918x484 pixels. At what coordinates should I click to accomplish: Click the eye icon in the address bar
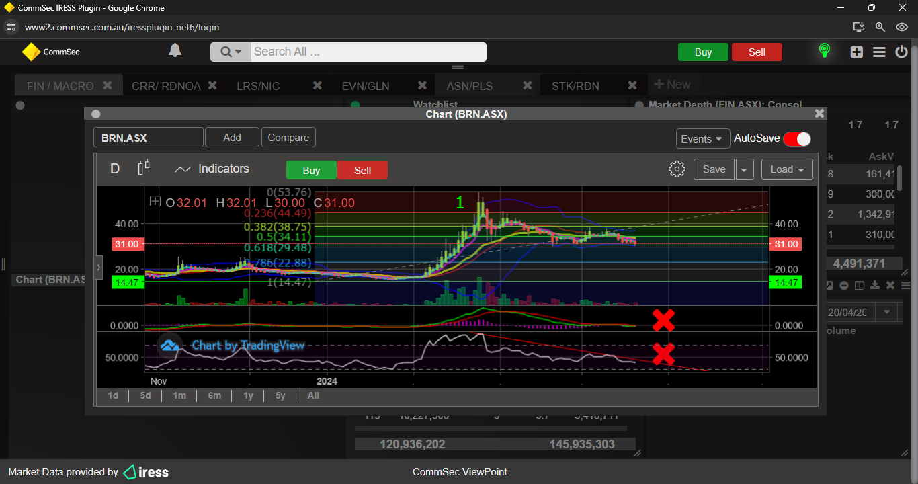click(902, 27)
